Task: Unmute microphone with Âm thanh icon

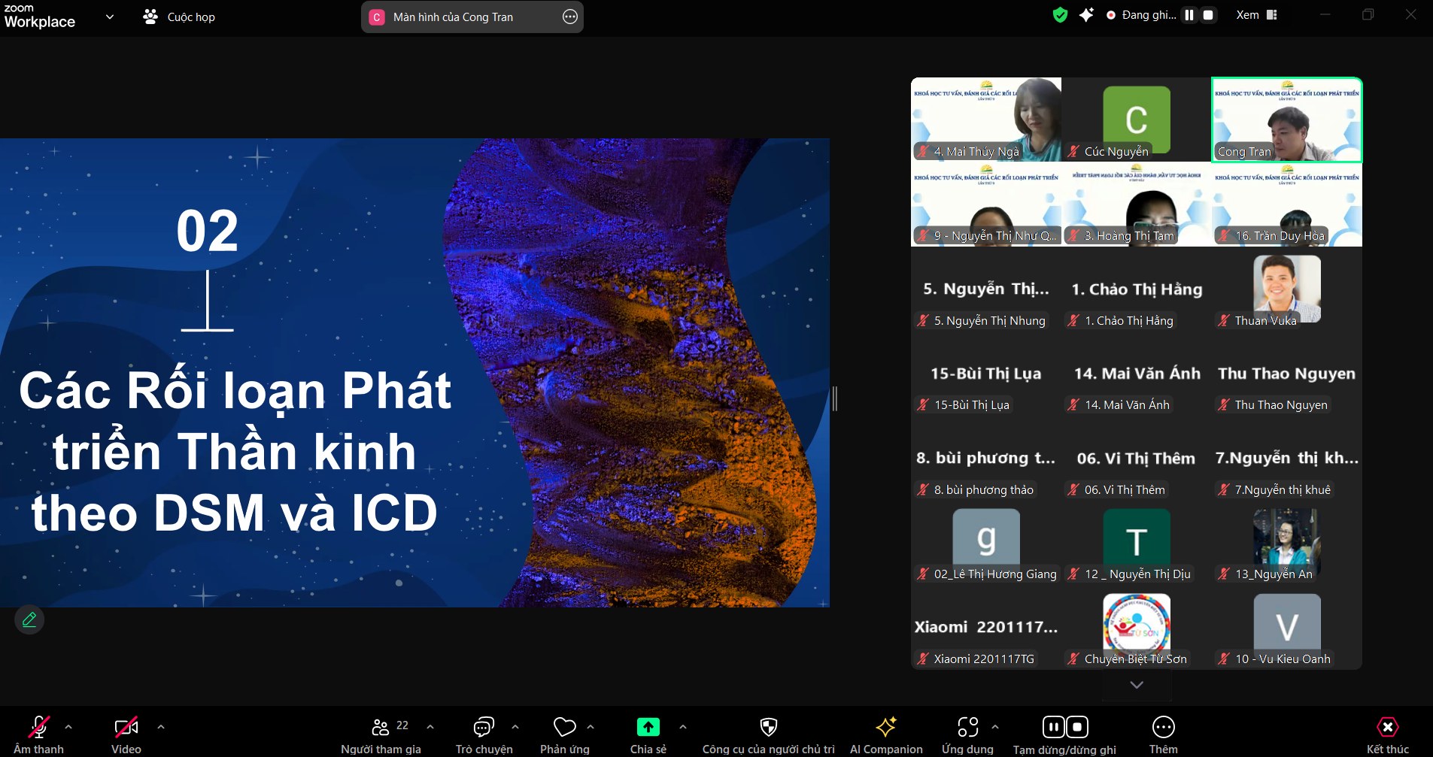Action: 38,728
